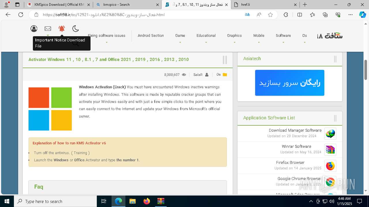The height and width of the screenshot is (207, 369).
Task: Click the Os folder category icon
Action: 225,75
